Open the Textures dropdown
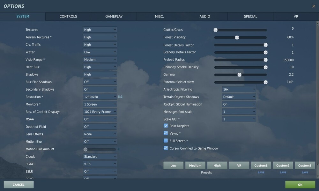This screenshot has width=319, height=191. (100, 30)
